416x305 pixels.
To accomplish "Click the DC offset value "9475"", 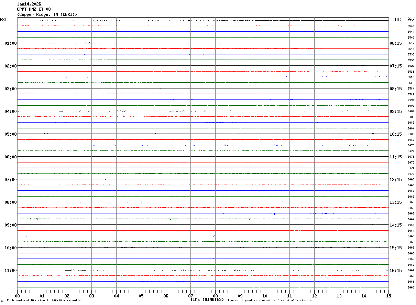I will (411, 157).
